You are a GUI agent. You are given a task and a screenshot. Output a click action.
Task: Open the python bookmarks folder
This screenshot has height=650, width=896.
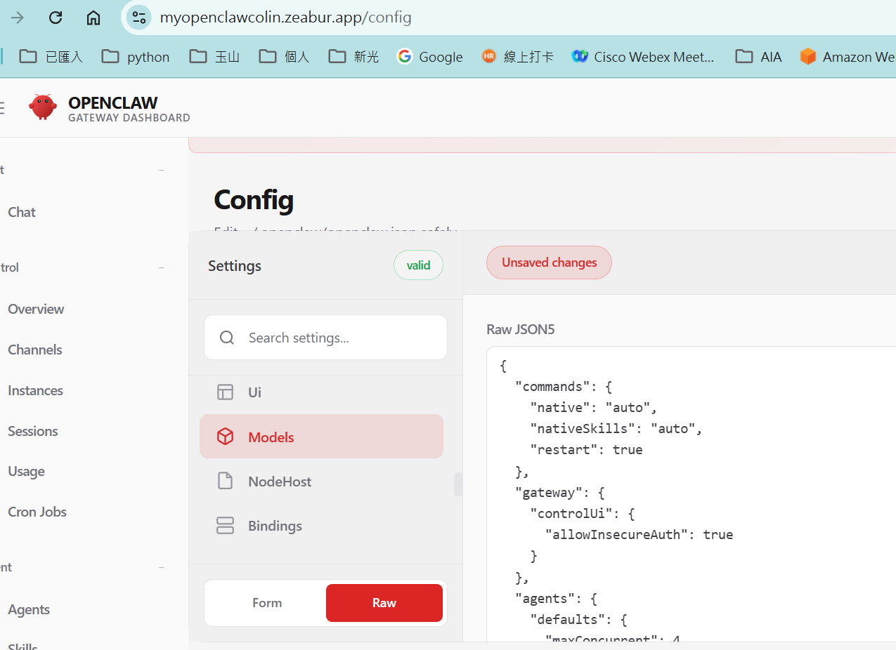tap(136, 57)
